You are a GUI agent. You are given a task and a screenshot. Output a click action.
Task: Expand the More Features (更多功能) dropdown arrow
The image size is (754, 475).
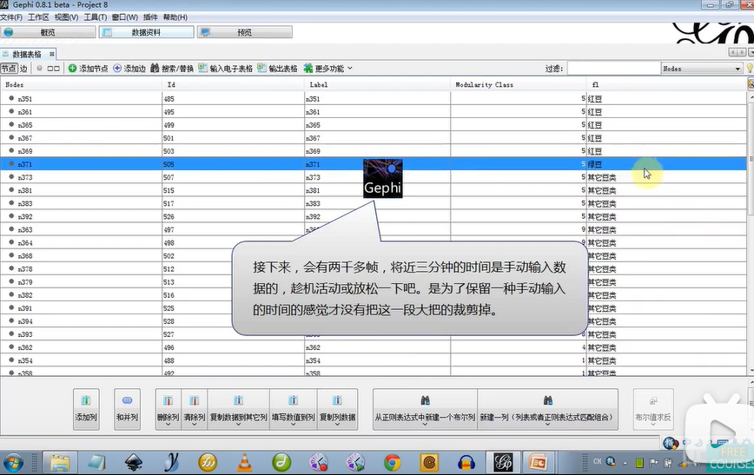coord(349,69)
